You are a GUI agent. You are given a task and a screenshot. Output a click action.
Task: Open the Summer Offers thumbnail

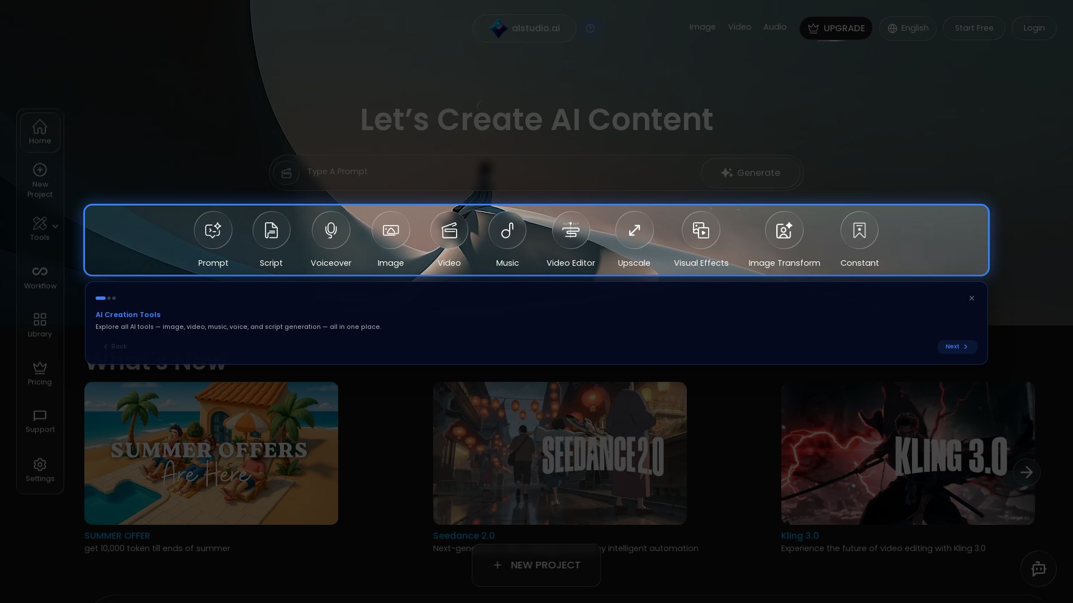pyautogui.click(x=211, y=453)
